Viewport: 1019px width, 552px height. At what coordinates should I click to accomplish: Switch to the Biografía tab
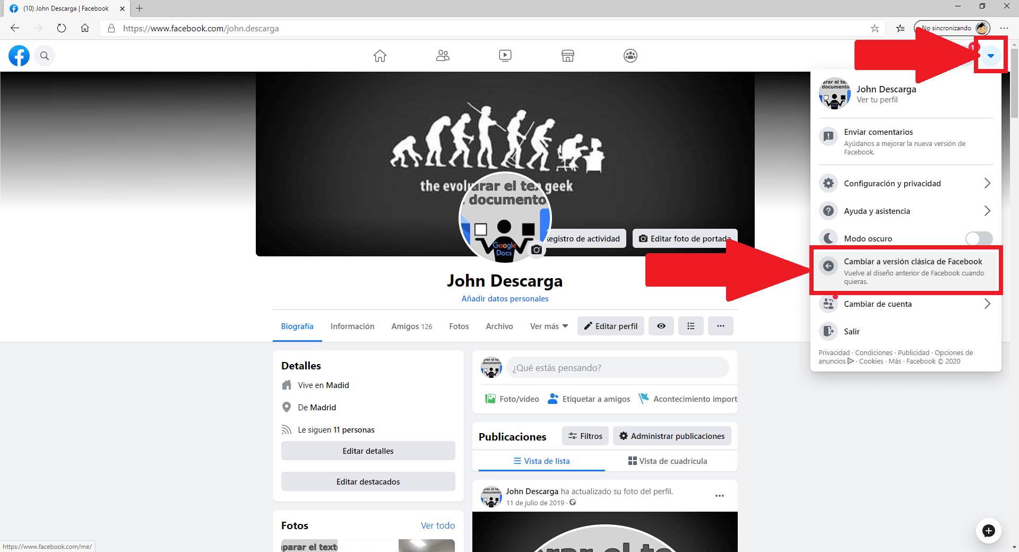(297, 326)
